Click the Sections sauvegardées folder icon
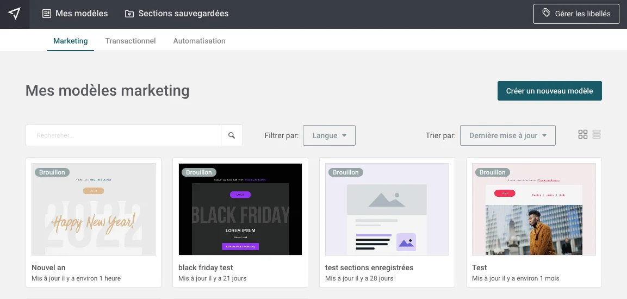The height and width of the screenshot is (299, 627). (x=129, y=14)
